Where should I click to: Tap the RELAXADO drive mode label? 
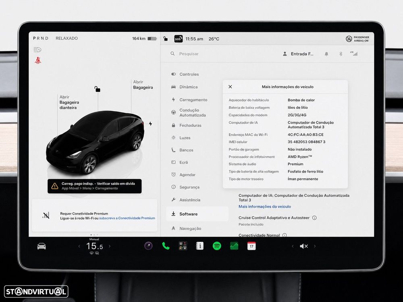66,38
